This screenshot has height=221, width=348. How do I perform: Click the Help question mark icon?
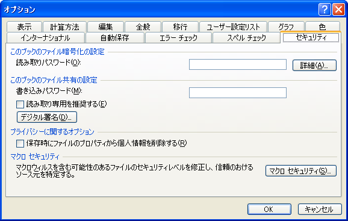click(x=325, y=10)
